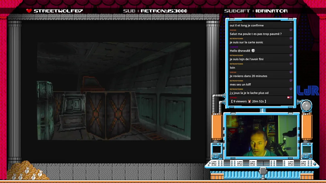Viewport: 326px width, 183px height.
Task: Click the message 'j y joux la je le lache plus xd'
Action: (249, 93)
